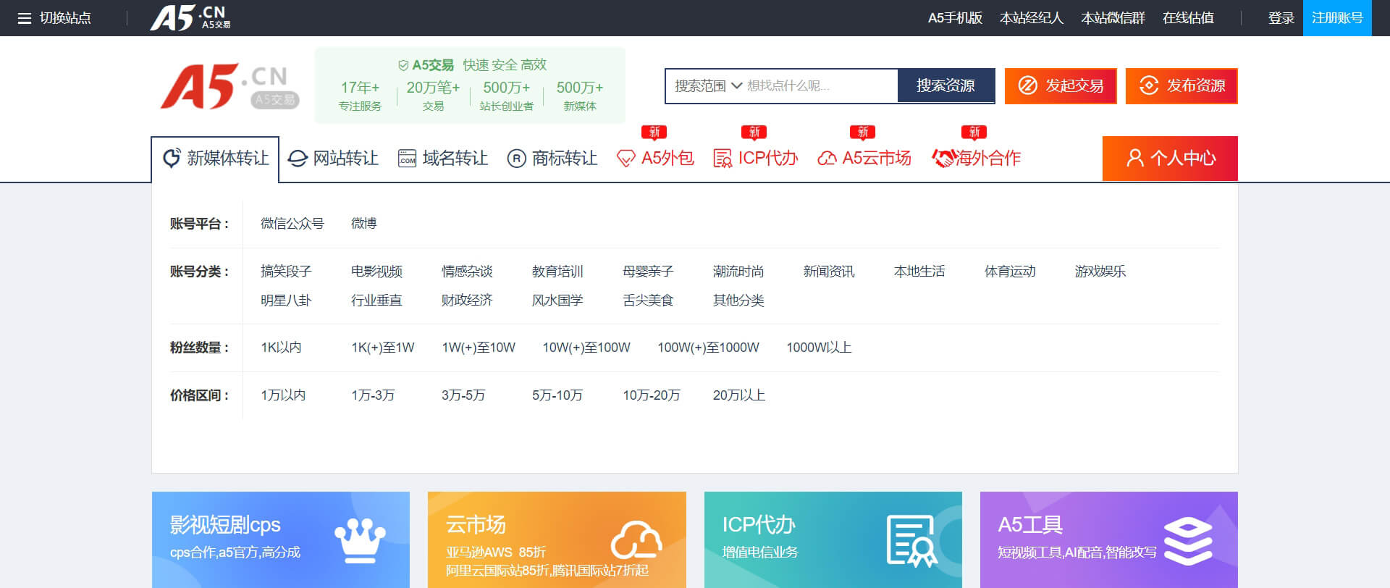Click the 域名转让 .com icon
Screen dimensions: 1390x588
(408, 158)
